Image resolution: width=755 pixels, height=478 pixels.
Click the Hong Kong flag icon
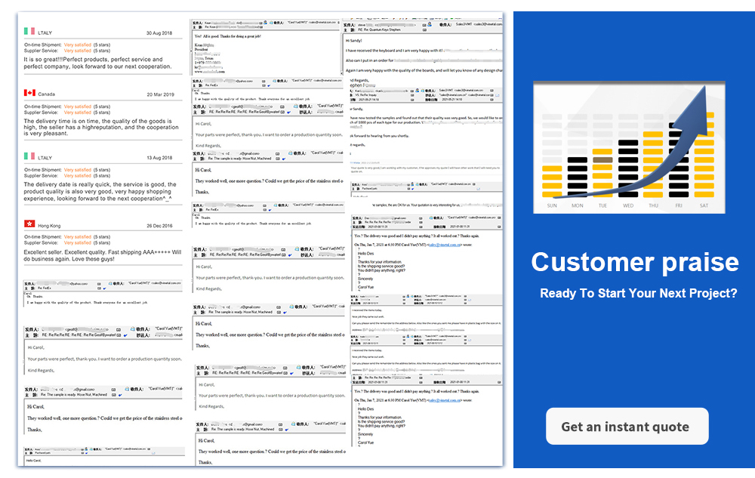click(x=29, y=225)
